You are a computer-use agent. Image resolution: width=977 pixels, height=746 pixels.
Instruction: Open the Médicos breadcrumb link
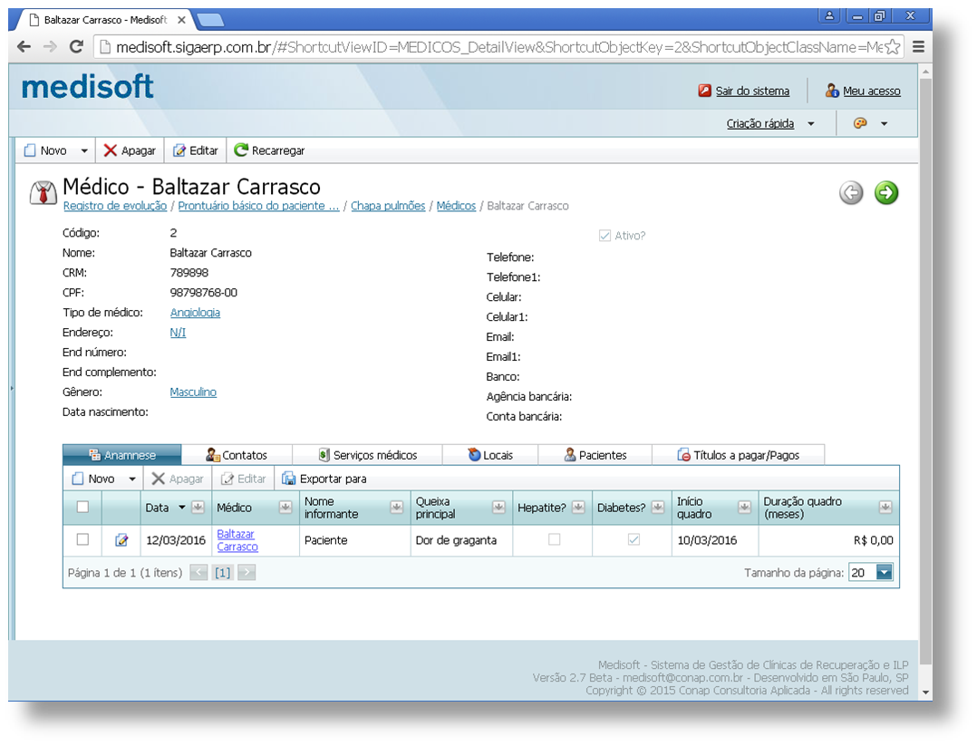(456, 206)
